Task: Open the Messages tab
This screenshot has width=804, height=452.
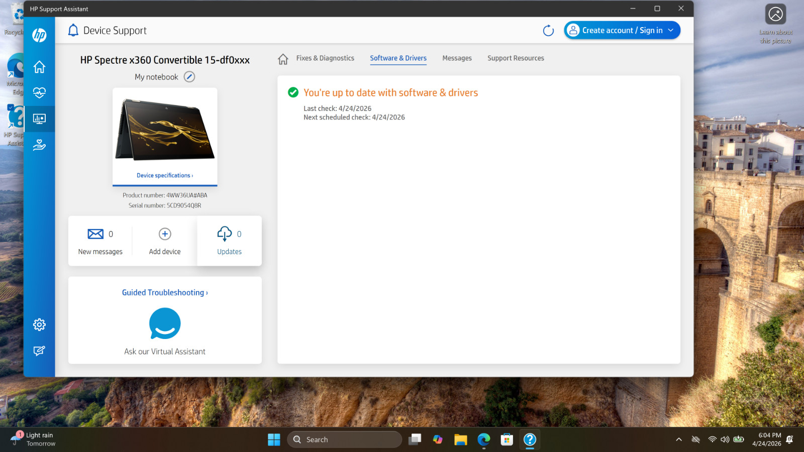Action: coord(457,58)
